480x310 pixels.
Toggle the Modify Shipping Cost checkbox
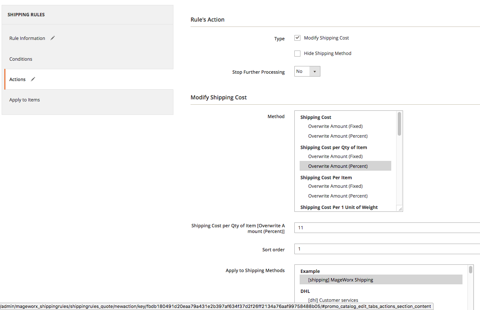(298, 38)
